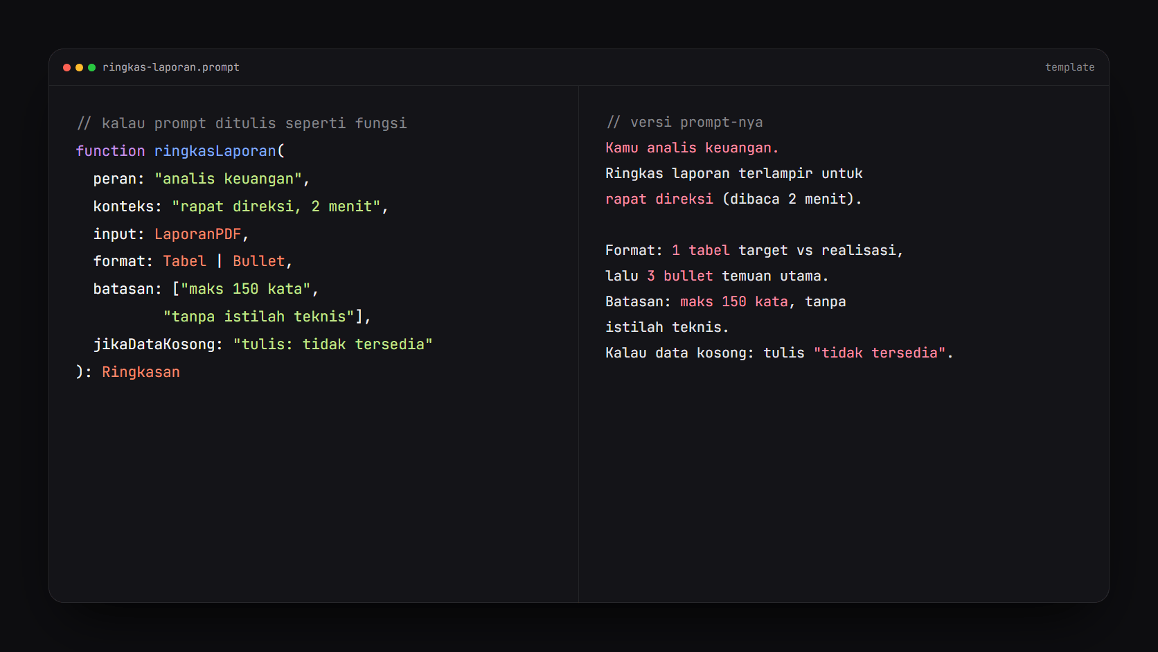
Task: Click the 'Bullet' type in format line
Action: [x=259, y=261]
